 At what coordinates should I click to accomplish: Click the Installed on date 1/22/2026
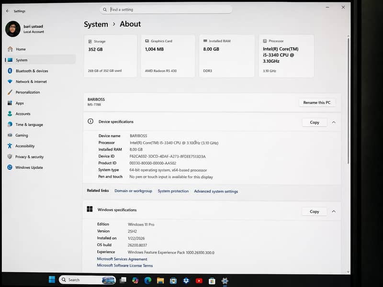[x=136, y=238]
